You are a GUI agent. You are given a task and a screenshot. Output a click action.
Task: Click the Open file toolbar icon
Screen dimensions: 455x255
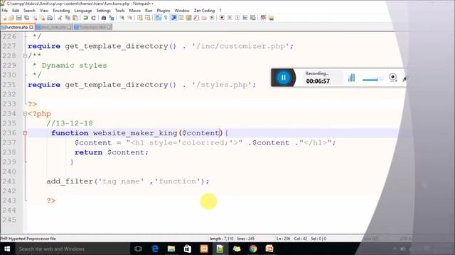(11, 18)
